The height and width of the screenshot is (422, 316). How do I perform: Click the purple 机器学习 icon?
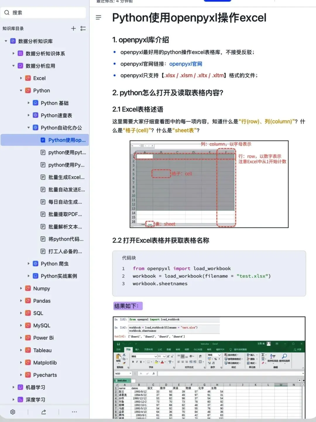(x=20, y=387)
